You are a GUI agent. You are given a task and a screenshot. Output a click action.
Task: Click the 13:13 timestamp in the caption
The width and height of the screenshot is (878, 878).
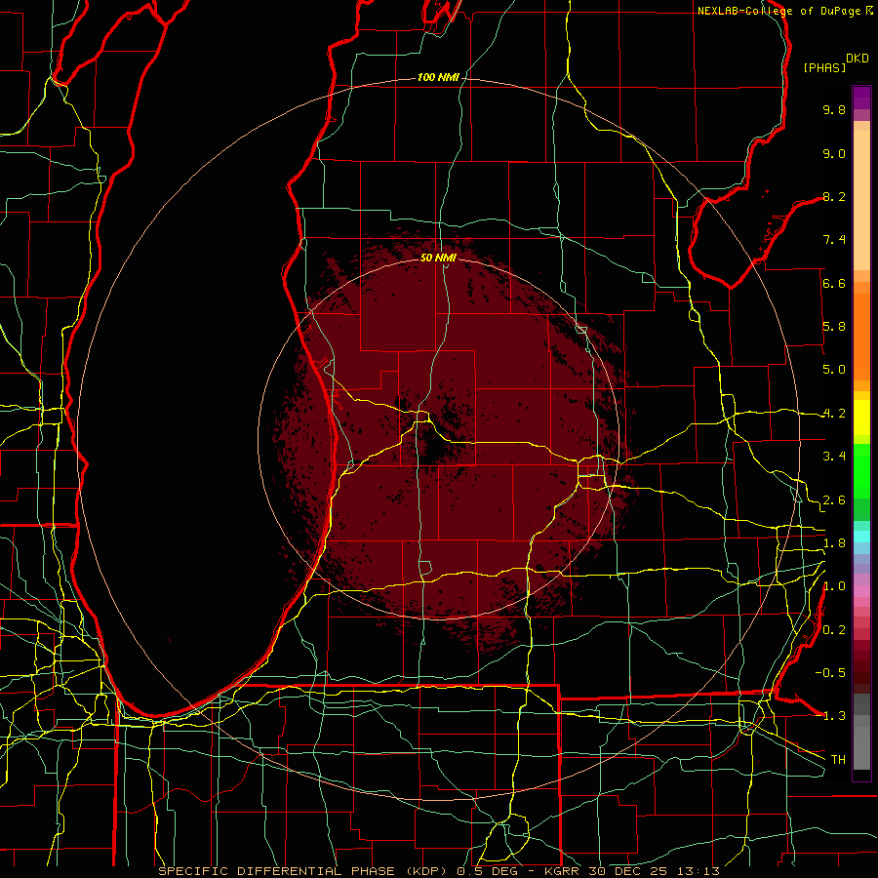[698, 871]
